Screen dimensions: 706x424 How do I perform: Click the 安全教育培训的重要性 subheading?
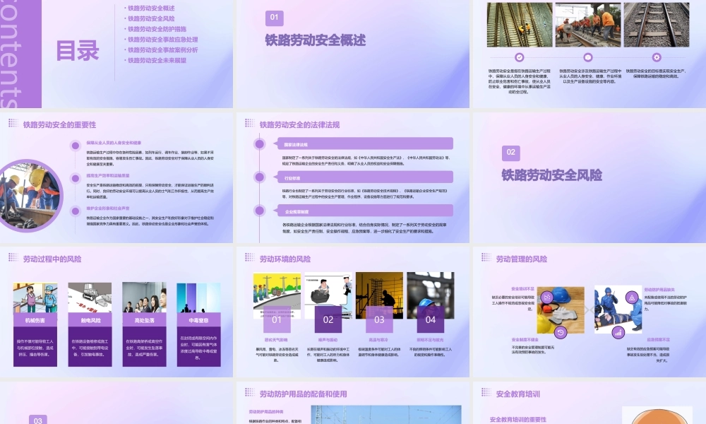(x=517, y=420)
